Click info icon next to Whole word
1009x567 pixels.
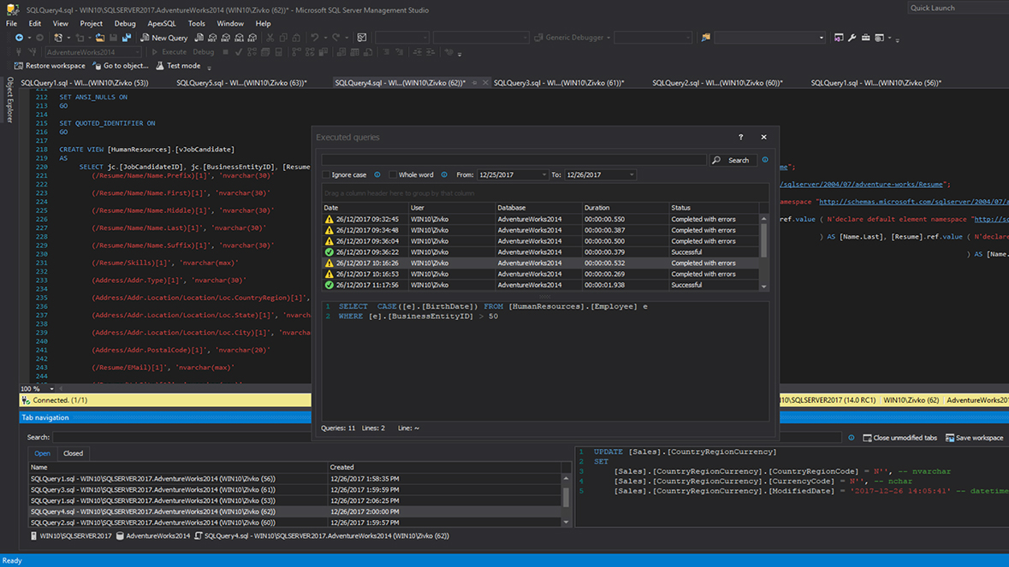(443, 175)
